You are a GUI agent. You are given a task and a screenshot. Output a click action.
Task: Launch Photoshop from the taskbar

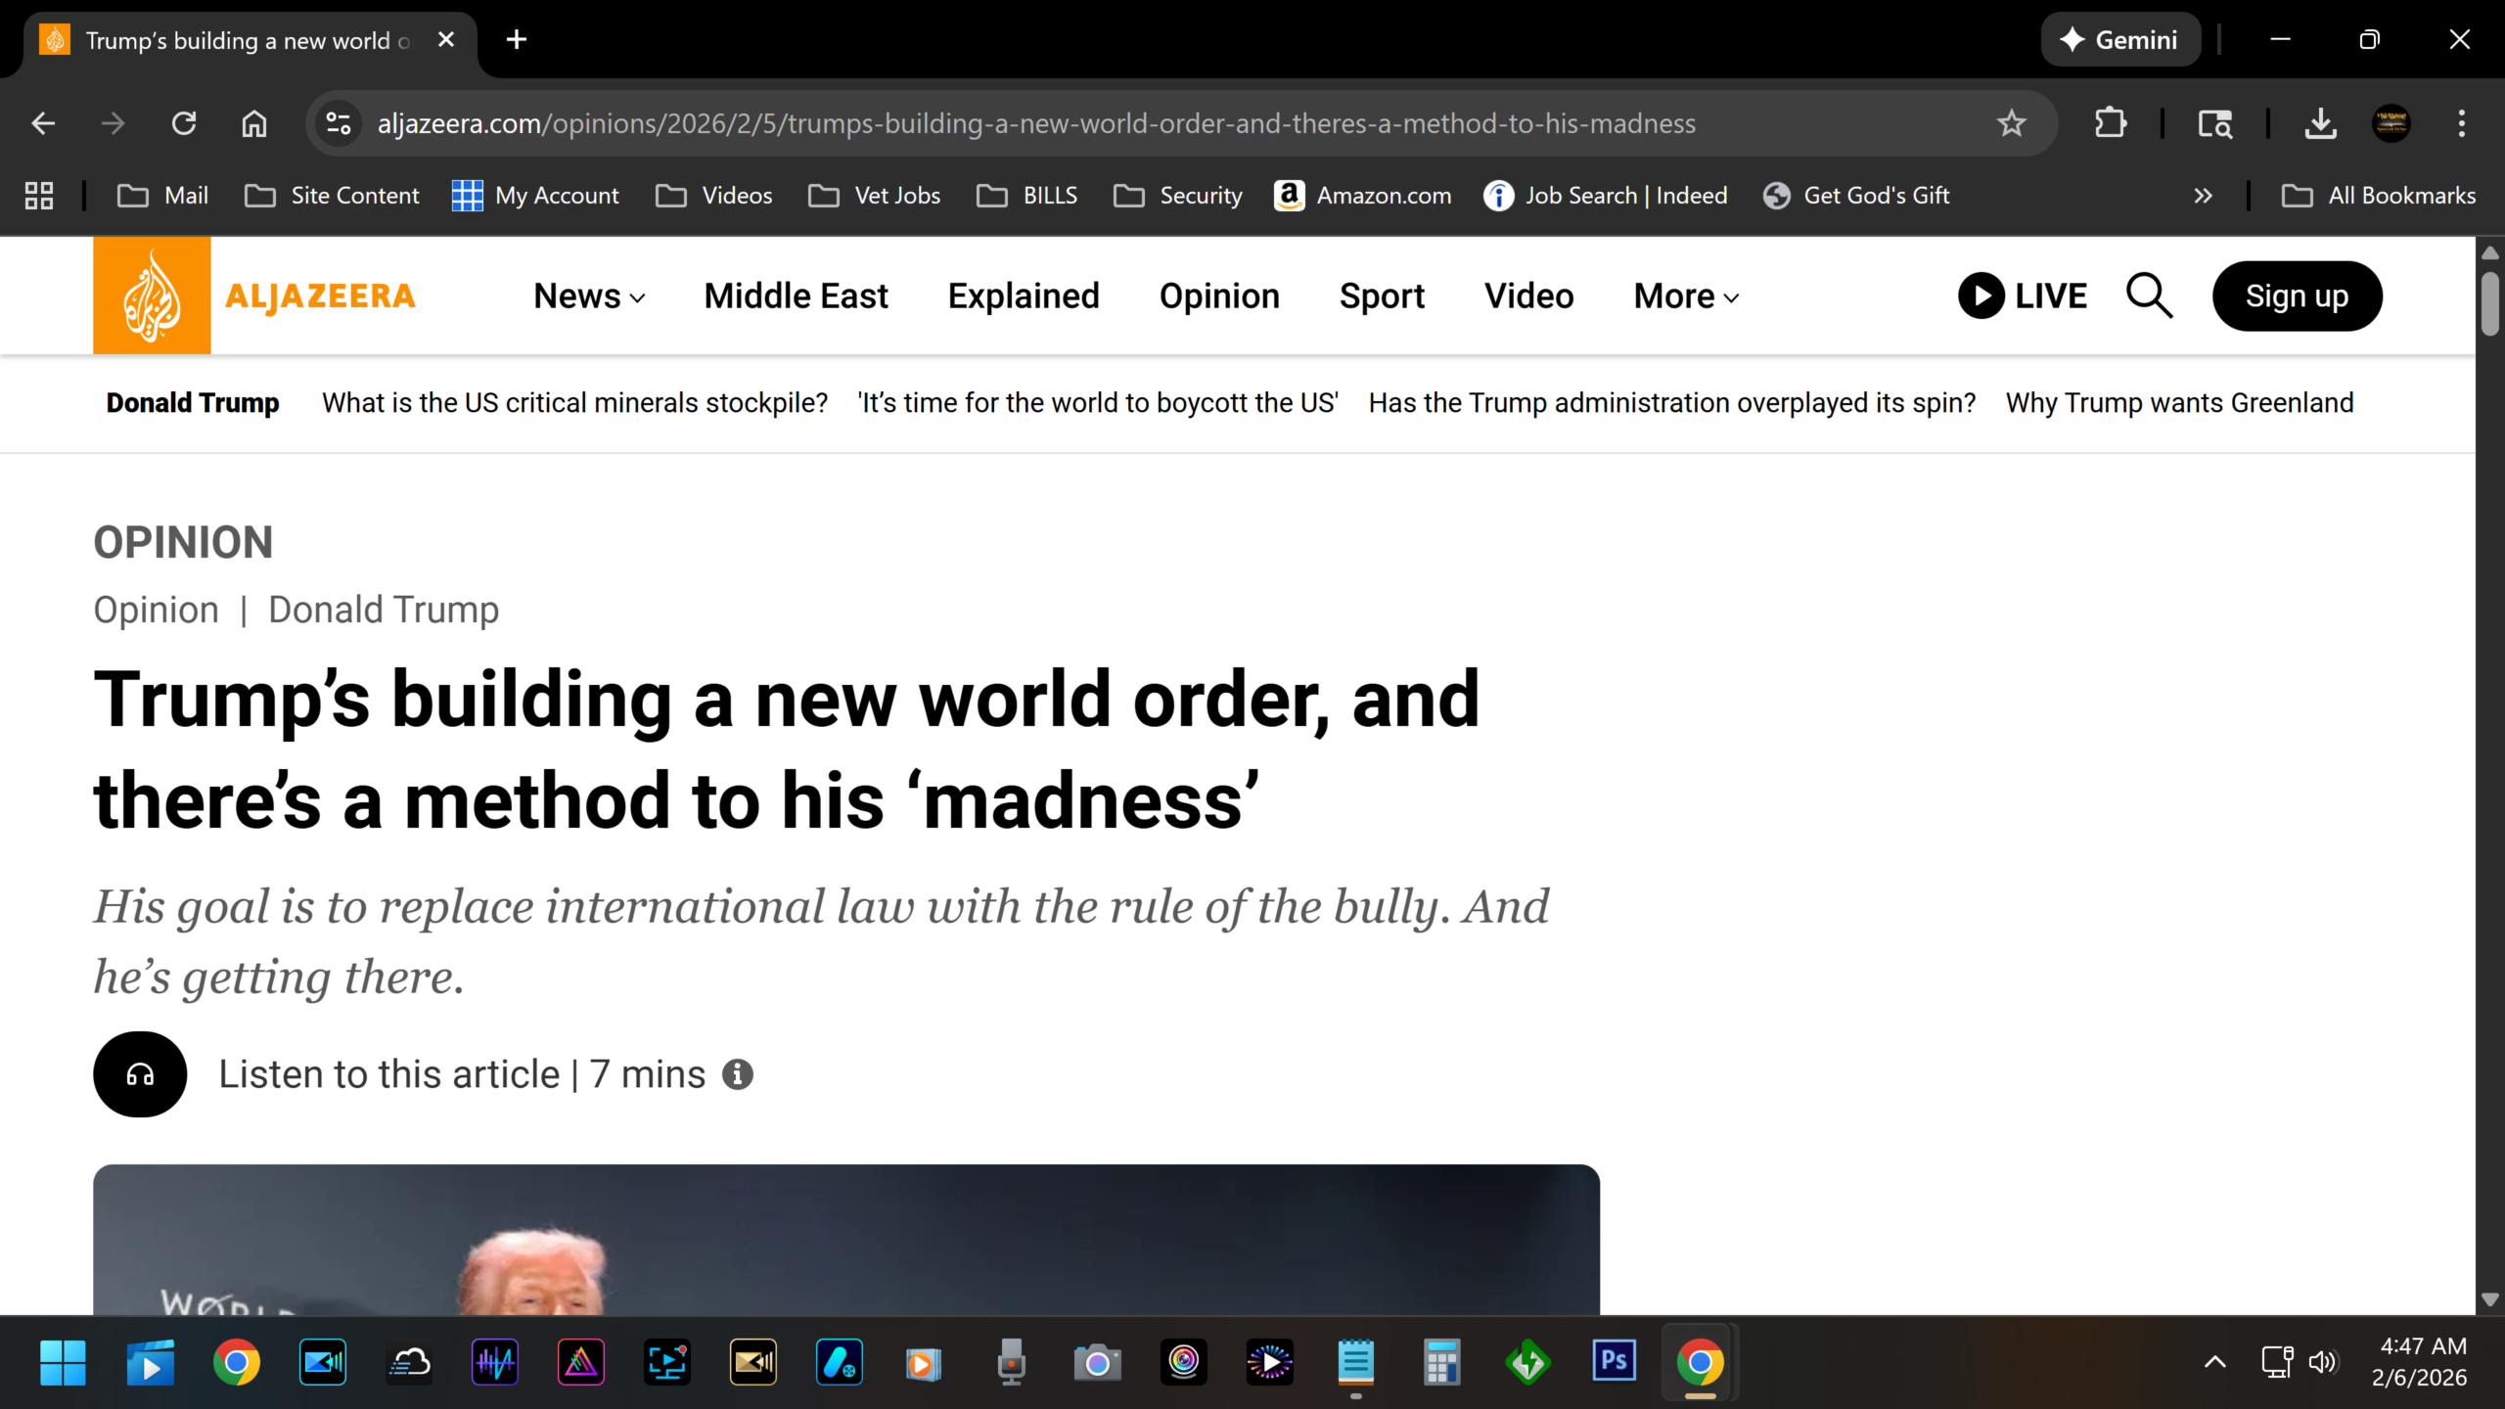click(1614, 1362)
